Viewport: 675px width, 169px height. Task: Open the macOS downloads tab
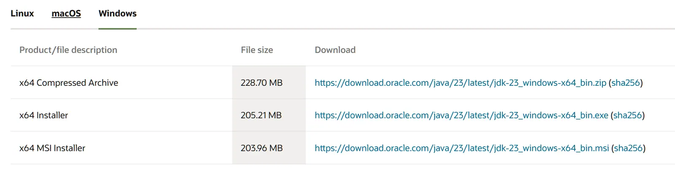66,13
